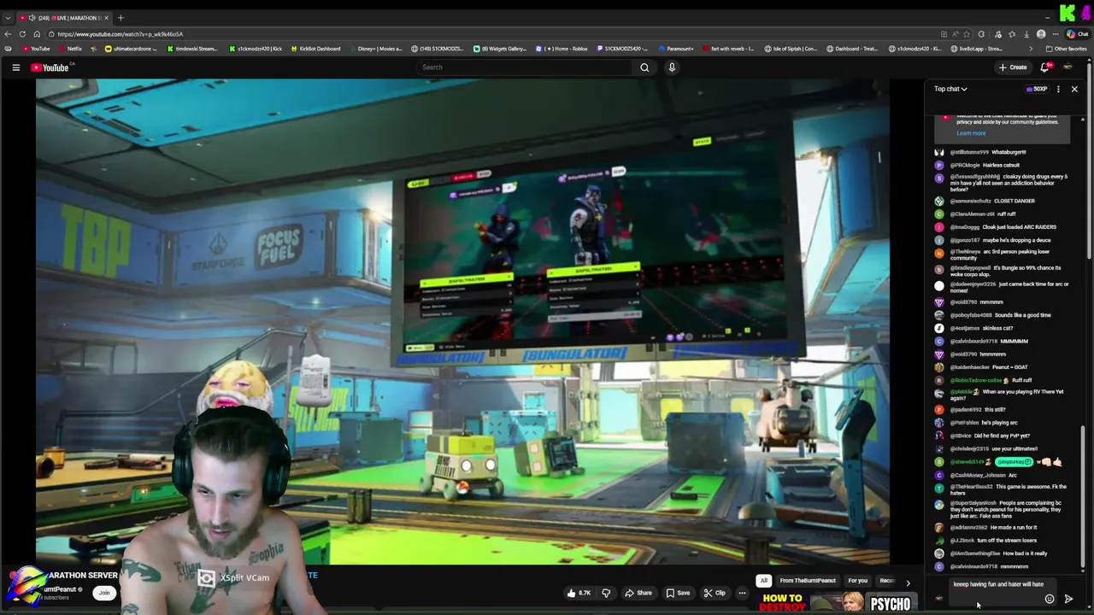The image size is (1094, 615).
Task: Open the Netflix bookmark
Action: (x=70, y=49)
